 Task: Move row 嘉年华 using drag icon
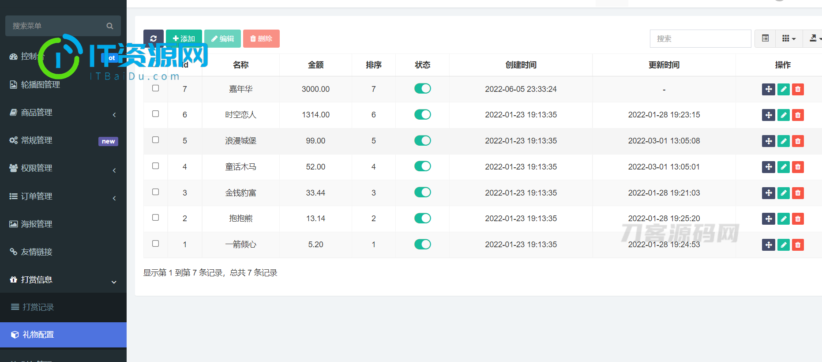(x=768, y=89)
